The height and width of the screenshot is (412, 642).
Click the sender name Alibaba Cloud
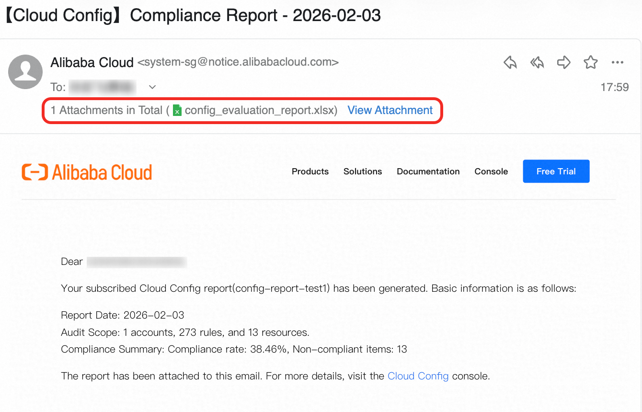coord(92,62)
